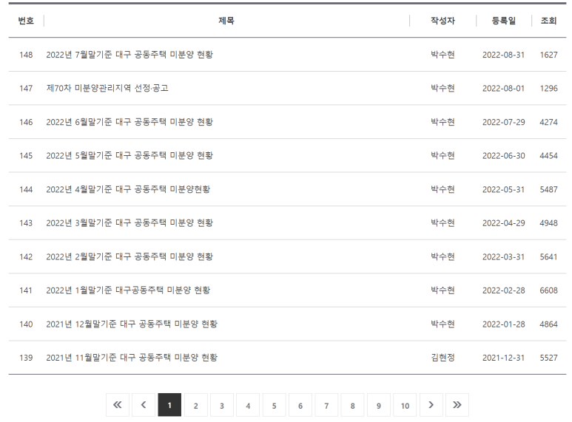The height and width of the screenshot is (422, 572).
Task: Click row number 147
Action: 26,89
